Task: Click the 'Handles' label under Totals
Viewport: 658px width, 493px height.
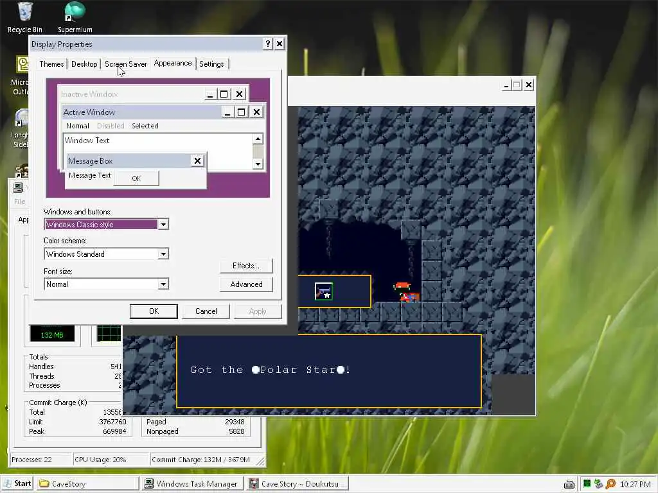Action: [x=41, y=367]
